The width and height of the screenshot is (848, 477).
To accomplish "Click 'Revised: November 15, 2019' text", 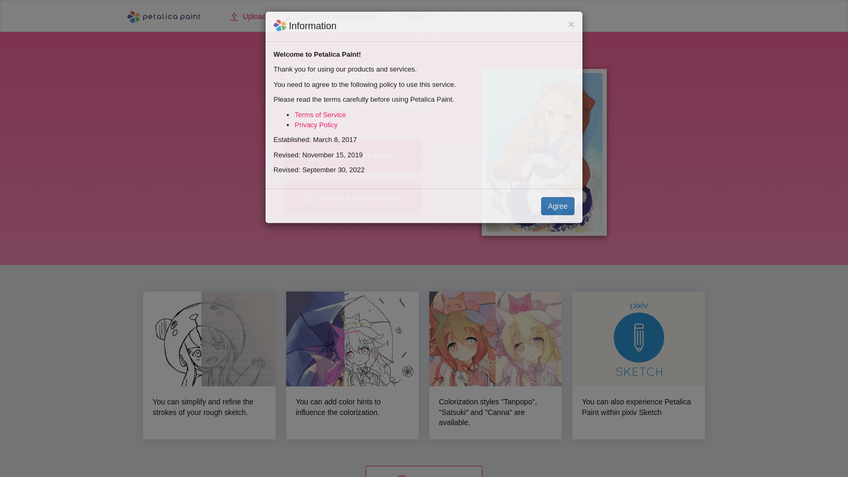I will (x=318, y=155).
